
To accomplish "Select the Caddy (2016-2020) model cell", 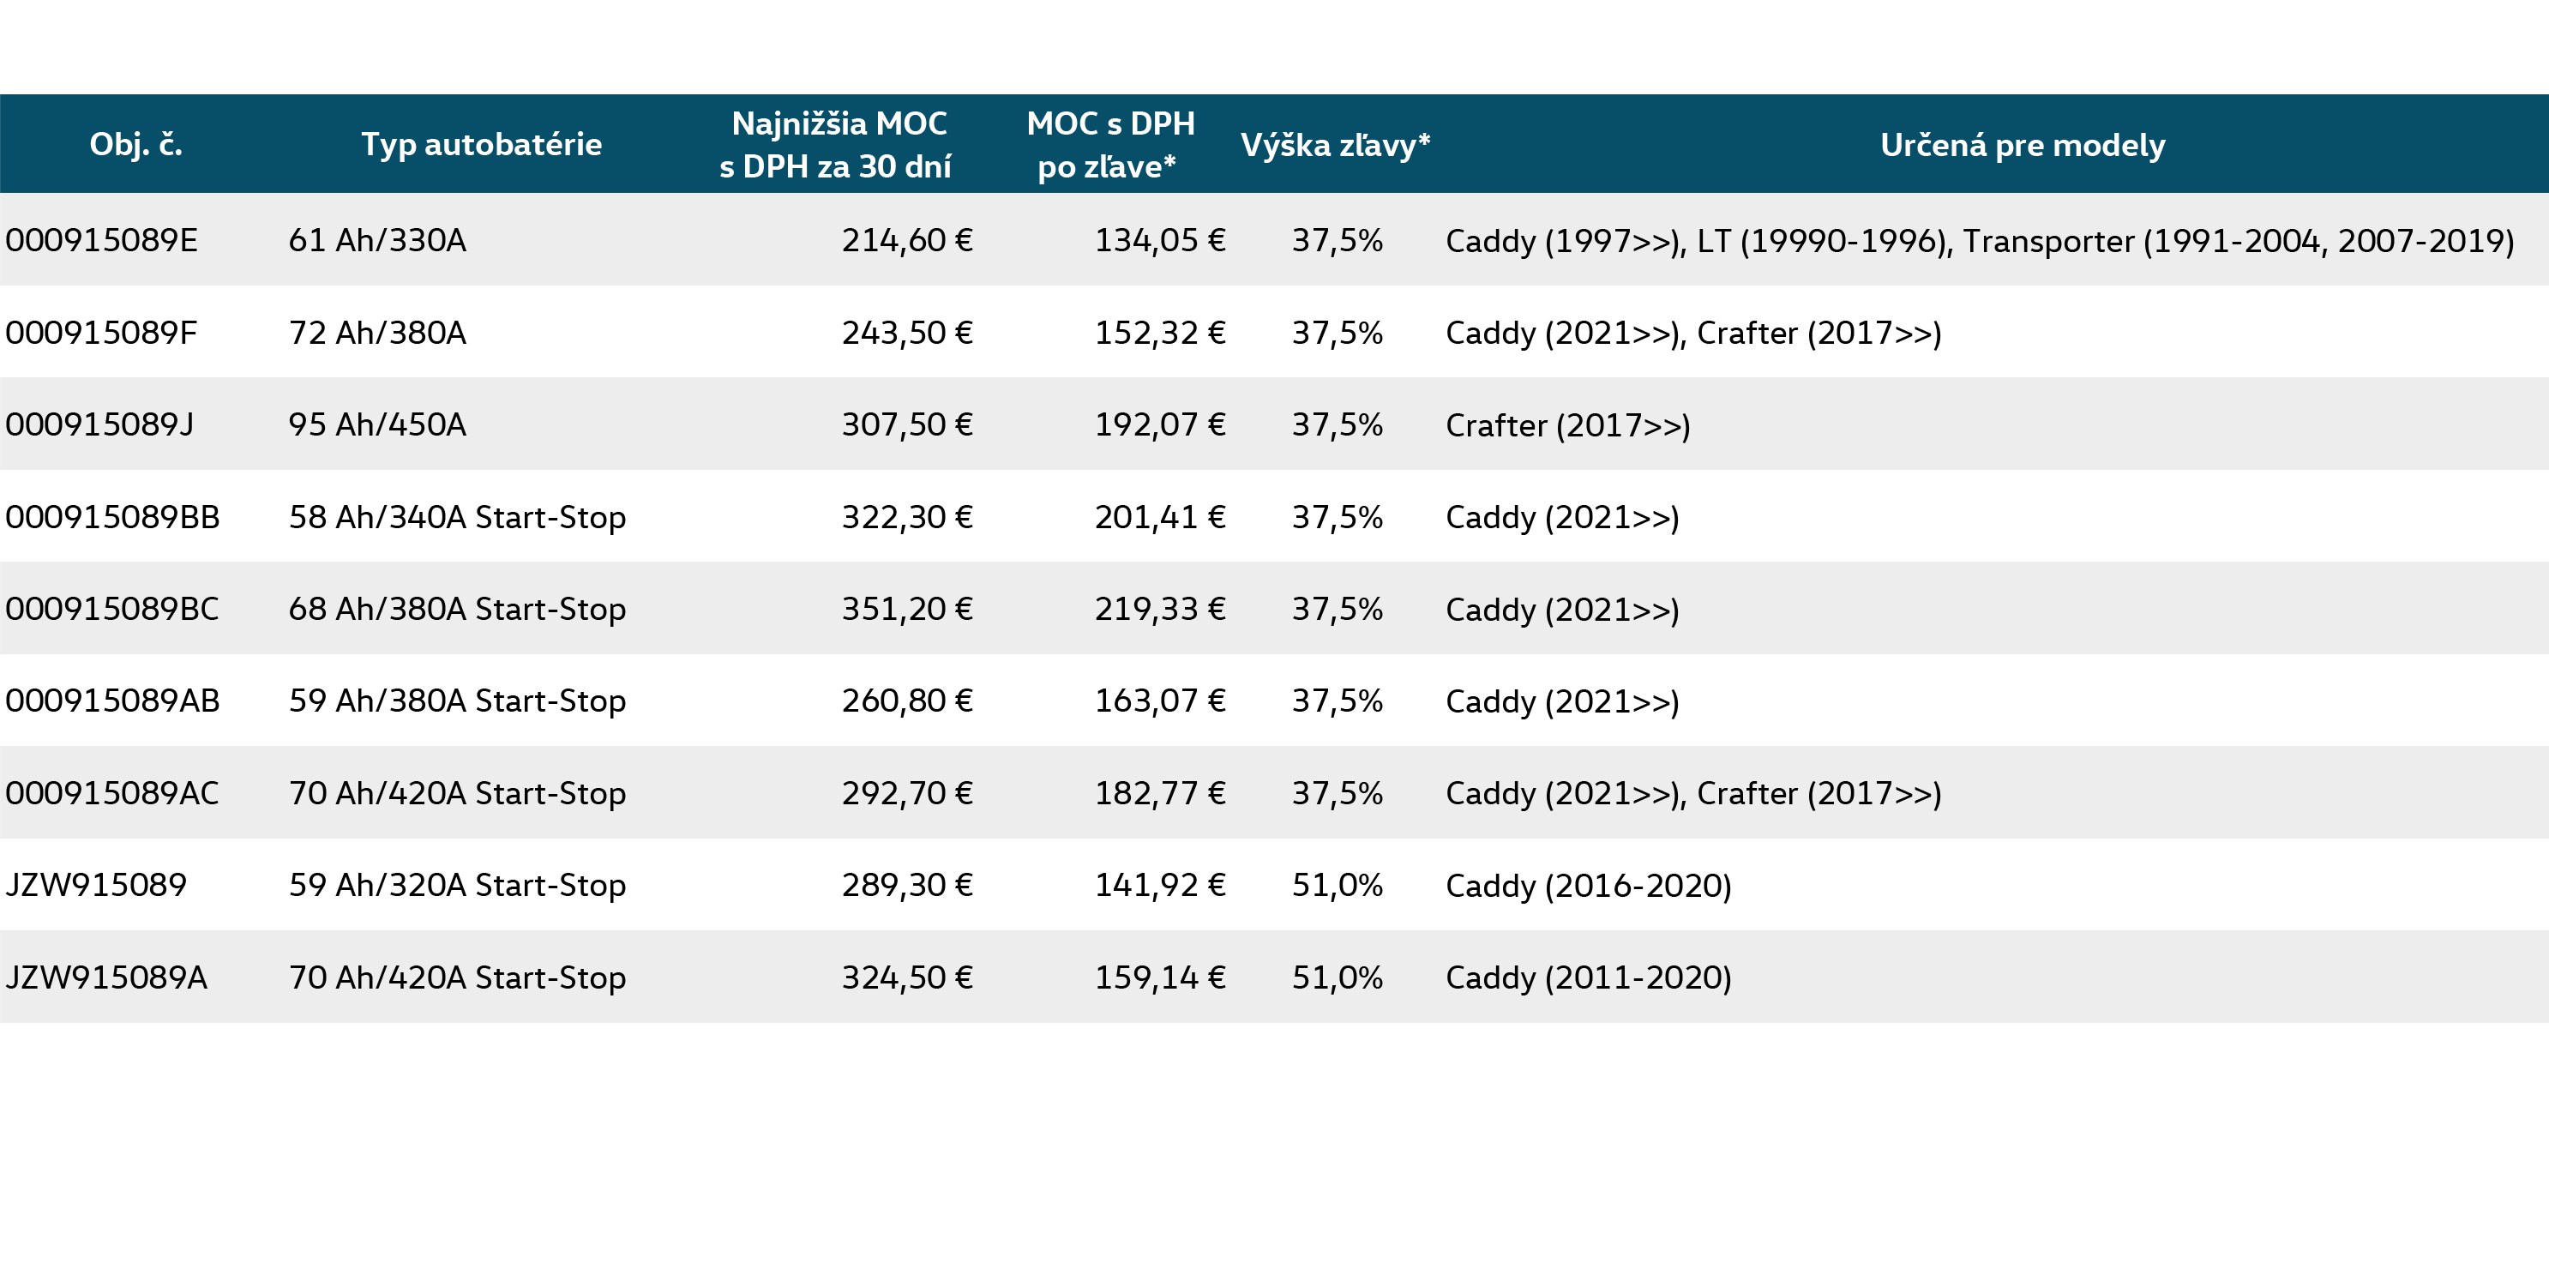I will (1588, 886).
